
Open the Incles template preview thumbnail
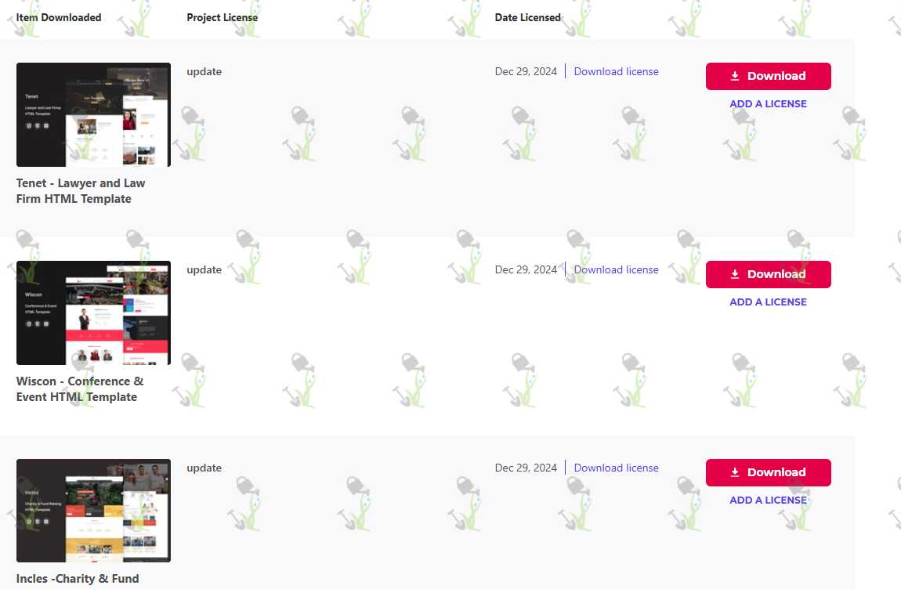pyautogui.click(x=94, y=511)
